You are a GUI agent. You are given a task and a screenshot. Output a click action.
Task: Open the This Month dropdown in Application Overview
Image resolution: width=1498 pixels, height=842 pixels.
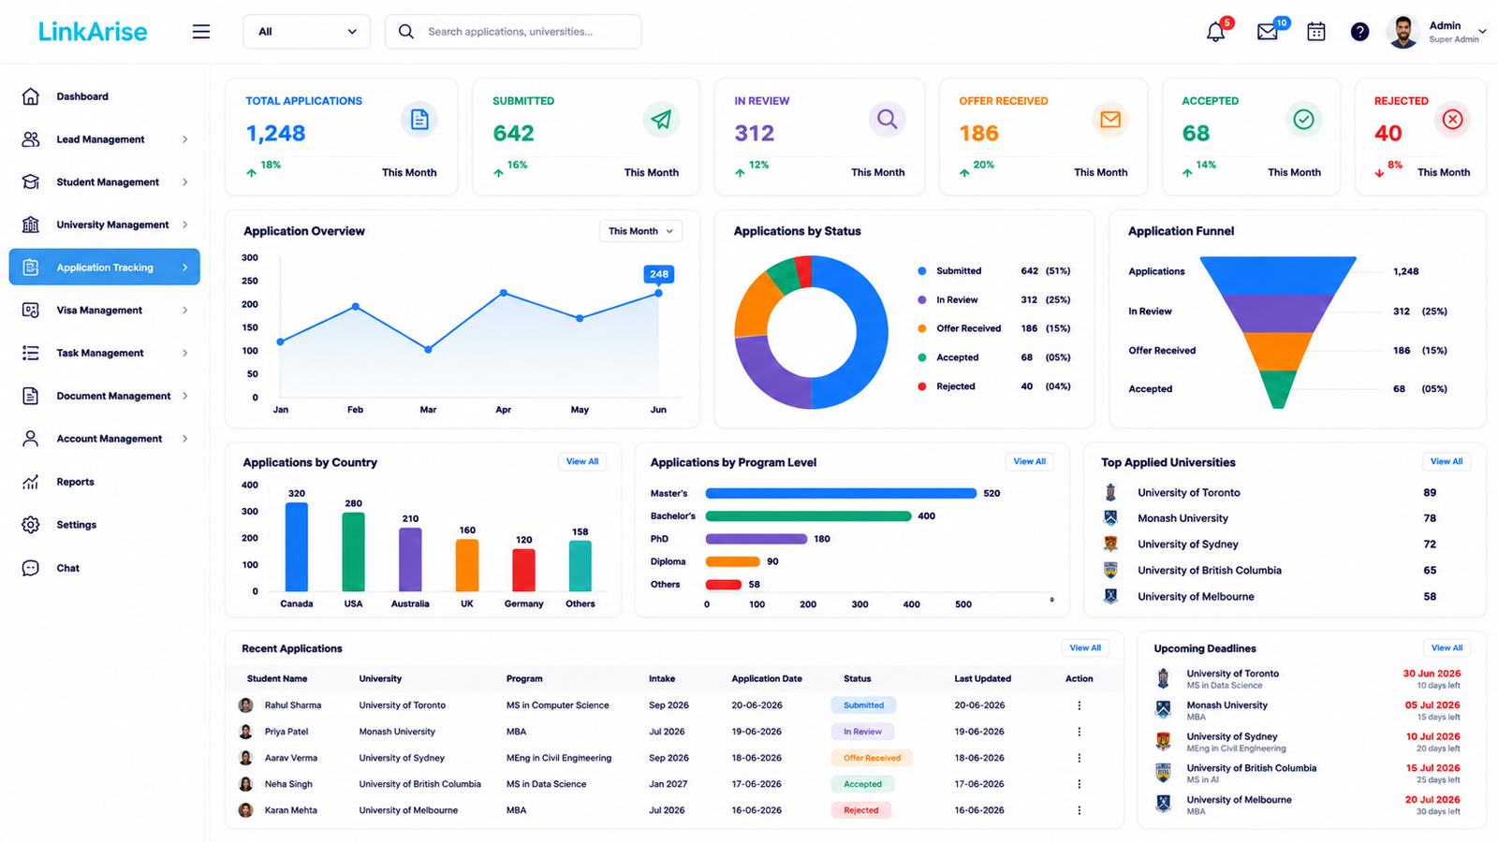tap(640, 231)
